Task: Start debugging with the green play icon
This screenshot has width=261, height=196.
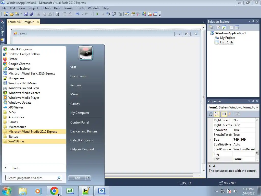Action: point(97,14)
